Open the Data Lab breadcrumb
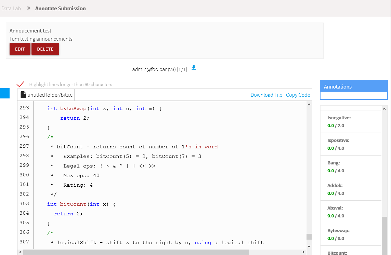Screen dimensions: 391x255 coord(11,8)
